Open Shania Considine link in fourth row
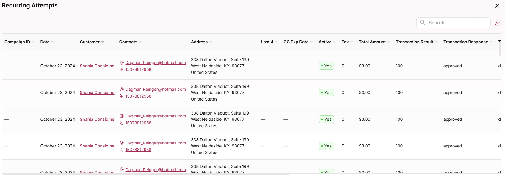Viewport: 505px width, 178px height. coord(97,146)
